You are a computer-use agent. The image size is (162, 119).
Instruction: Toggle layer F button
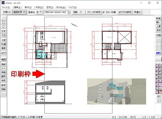(x=160, y=92)
